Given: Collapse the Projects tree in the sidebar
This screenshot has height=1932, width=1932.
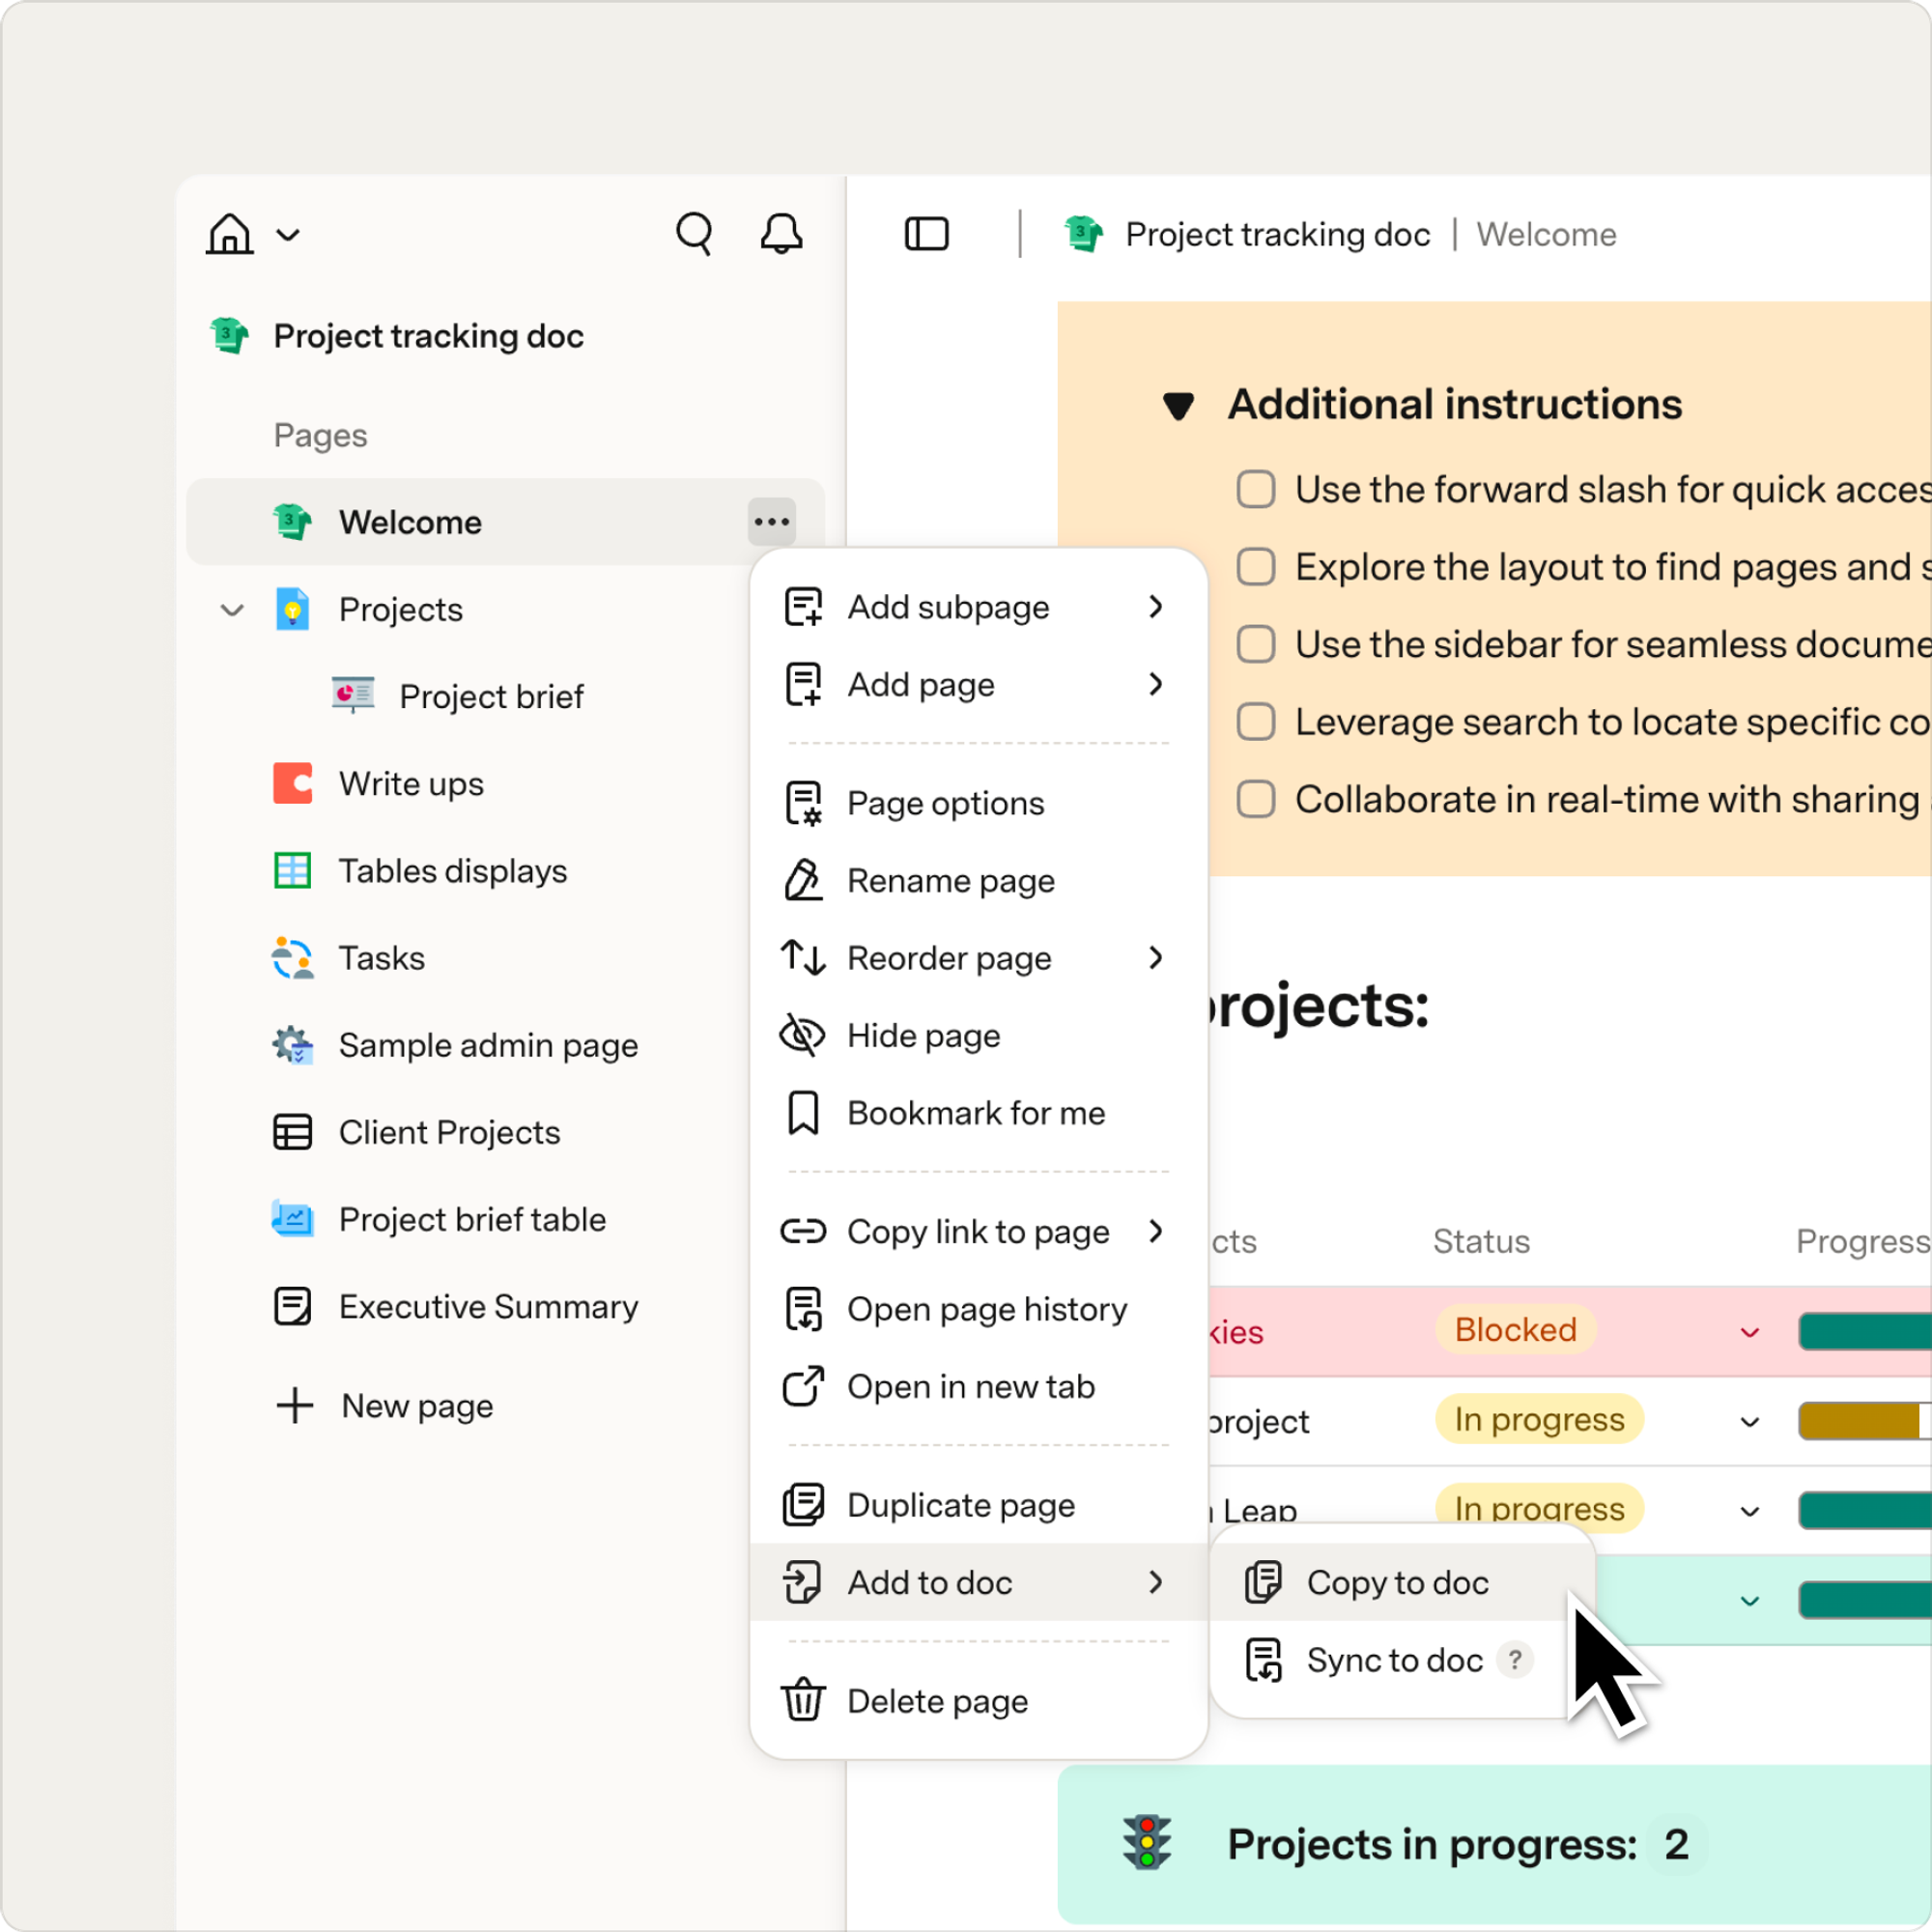Looking at the screenshot, I should pyautogui.click(x=232, y=610).
